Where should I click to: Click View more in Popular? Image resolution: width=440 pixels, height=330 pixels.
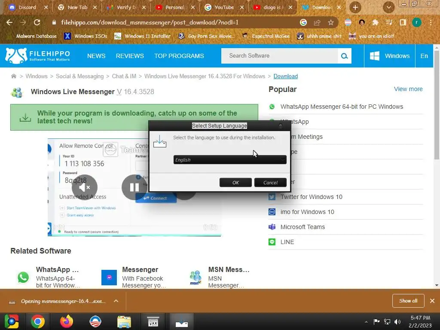(x=408, y=89)
